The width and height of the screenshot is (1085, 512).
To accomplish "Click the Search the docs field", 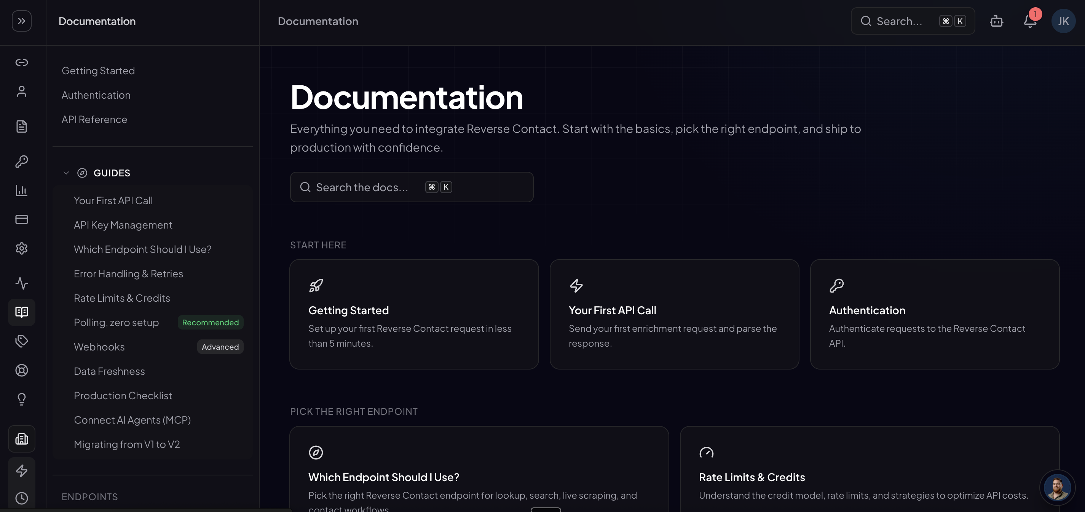I will click(412, 187).
